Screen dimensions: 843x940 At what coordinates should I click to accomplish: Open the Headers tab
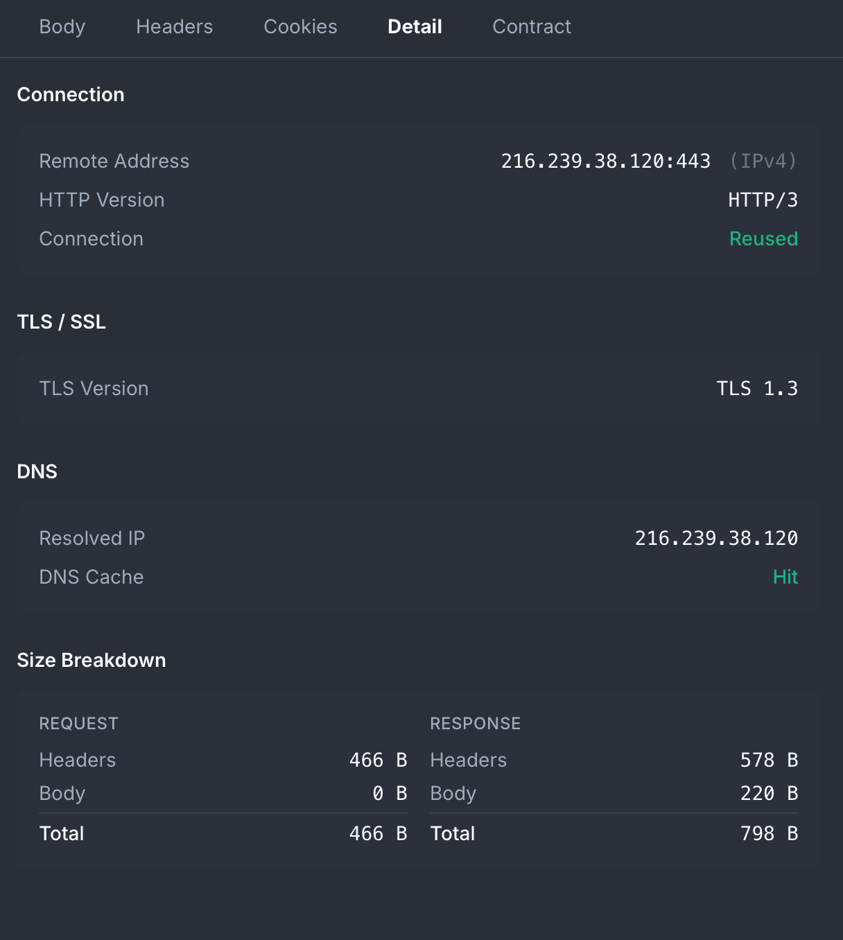click(174, 26)
